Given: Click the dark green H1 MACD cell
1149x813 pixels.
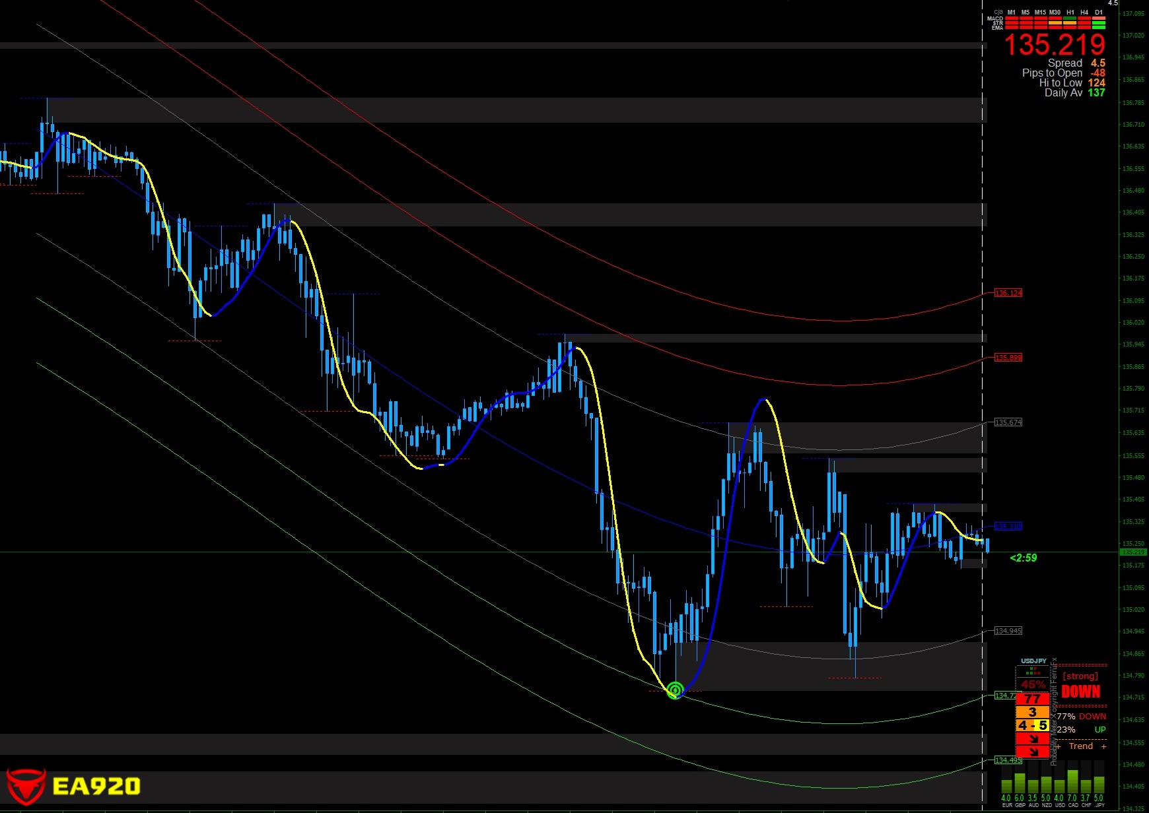Looking at the screenshot, I should pyautogui.click(x=1070, y=18).
